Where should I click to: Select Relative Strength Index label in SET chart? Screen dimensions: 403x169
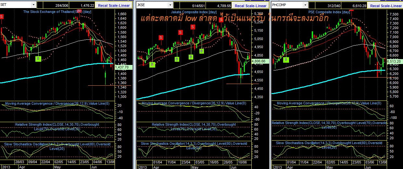57,126
